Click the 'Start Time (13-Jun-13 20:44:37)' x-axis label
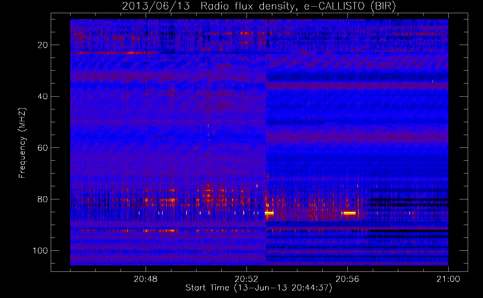Image resolution: width=483 pixels, height=298 pixels. point(259,288)
